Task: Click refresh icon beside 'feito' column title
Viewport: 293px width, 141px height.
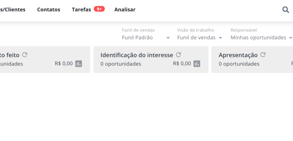Action: tap(25, 55)
